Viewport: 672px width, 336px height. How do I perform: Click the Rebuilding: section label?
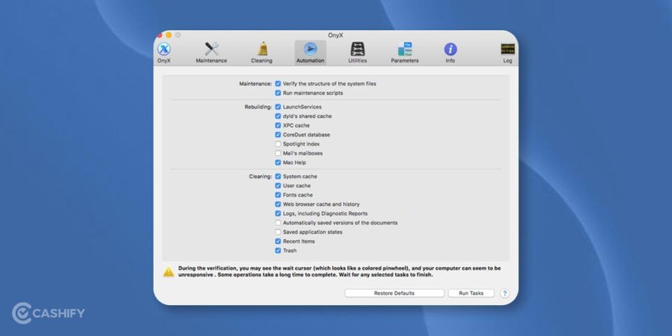258,107
